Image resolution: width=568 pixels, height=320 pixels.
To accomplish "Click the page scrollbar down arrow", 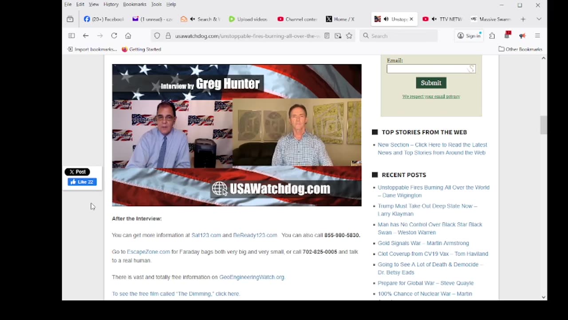I will [x=544, y=297].
